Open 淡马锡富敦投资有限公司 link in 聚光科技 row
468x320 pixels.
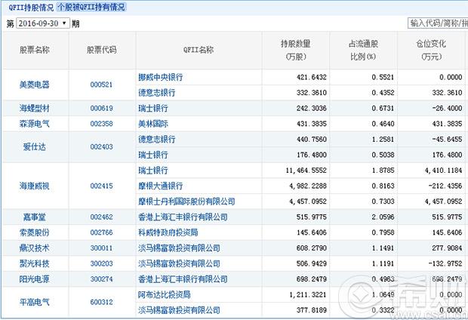179,263
